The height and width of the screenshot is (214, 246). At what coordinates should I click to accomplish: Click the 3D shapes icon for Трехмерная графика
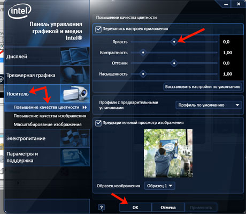(x=75, y=75)
